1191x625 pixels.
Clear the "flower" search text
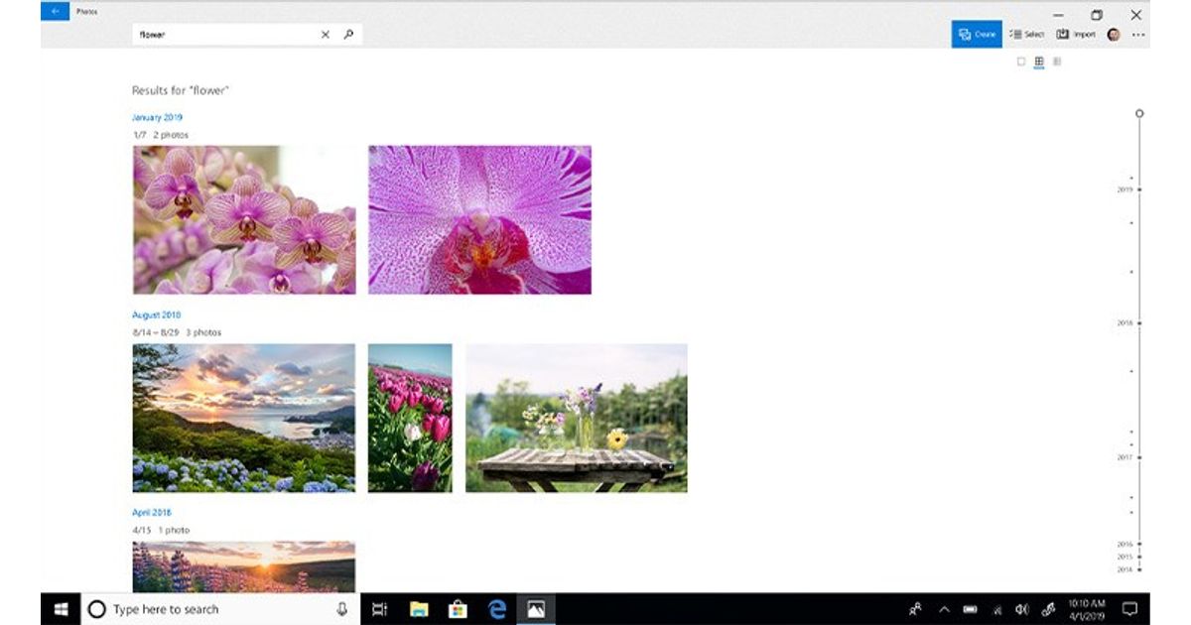pyautogui.click(x=325, y=35)
